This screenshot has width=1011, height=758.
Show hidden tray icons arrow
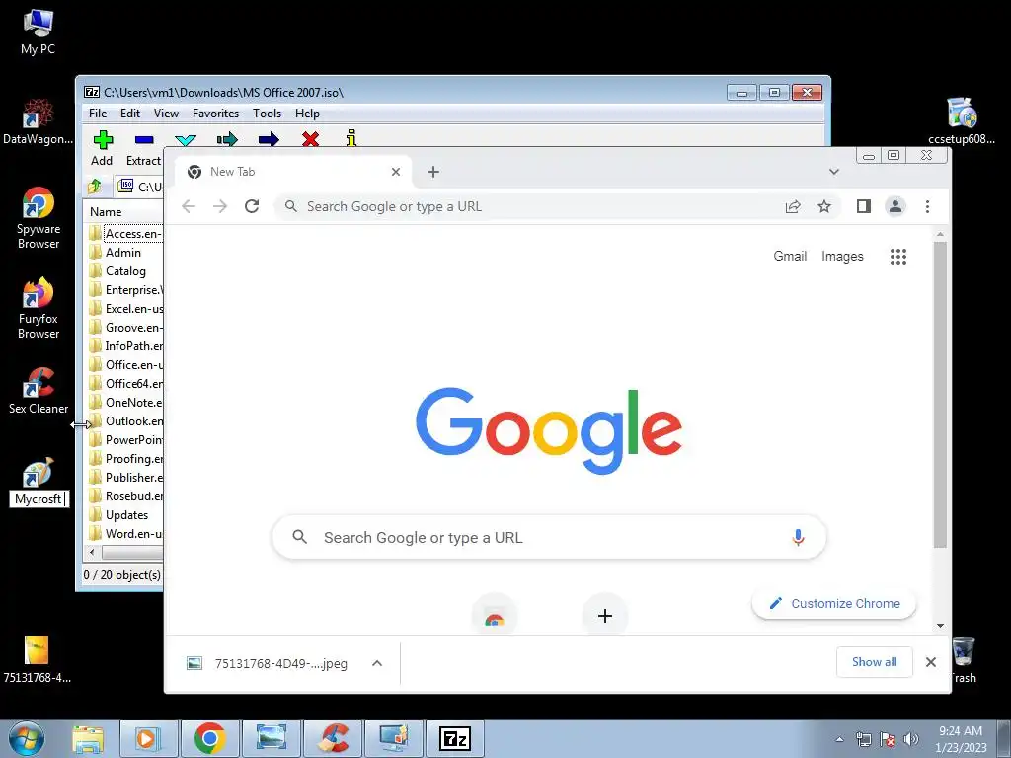pos(839,739)
